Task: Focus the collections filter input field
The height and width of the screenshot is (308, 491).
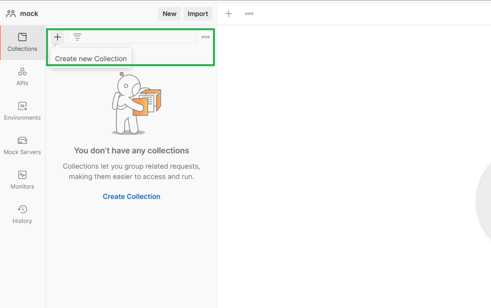Action: coord(132,37)
